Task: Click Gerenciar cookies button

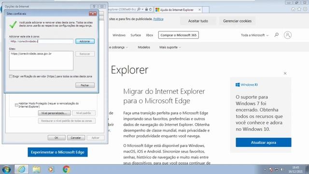Action: [237, 21]
